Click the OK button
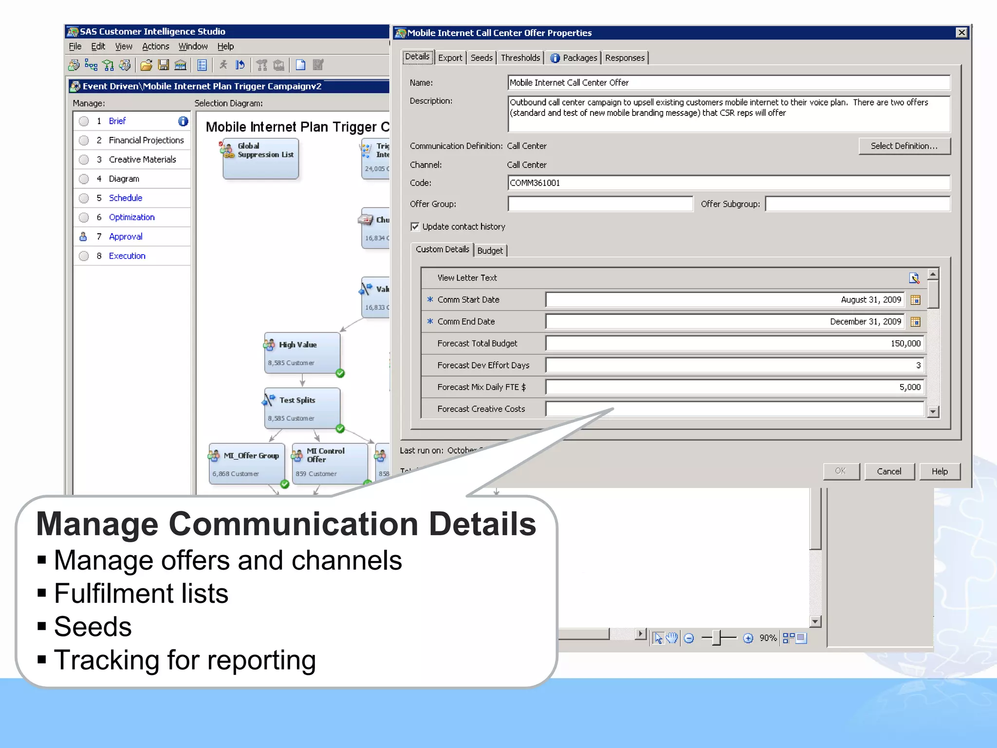The width and height of the screenshot is (997, 748). pyautogui.click(x=841, y=471)
